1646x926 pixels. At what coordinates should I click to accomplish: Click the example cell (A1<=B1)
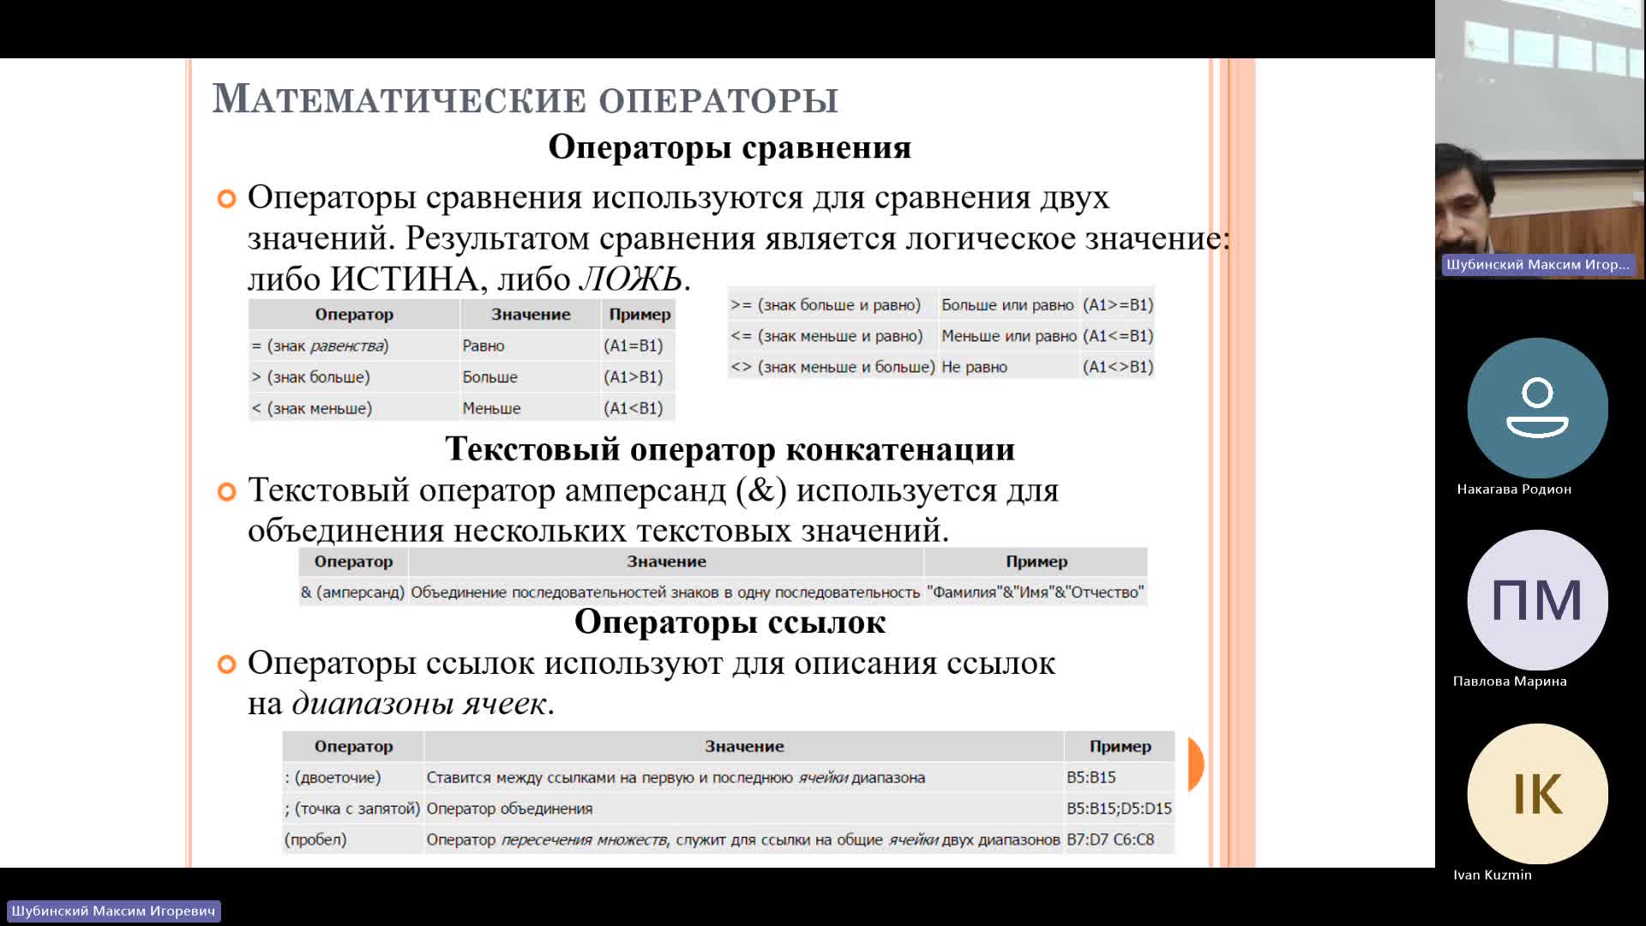pos(1118,335)
